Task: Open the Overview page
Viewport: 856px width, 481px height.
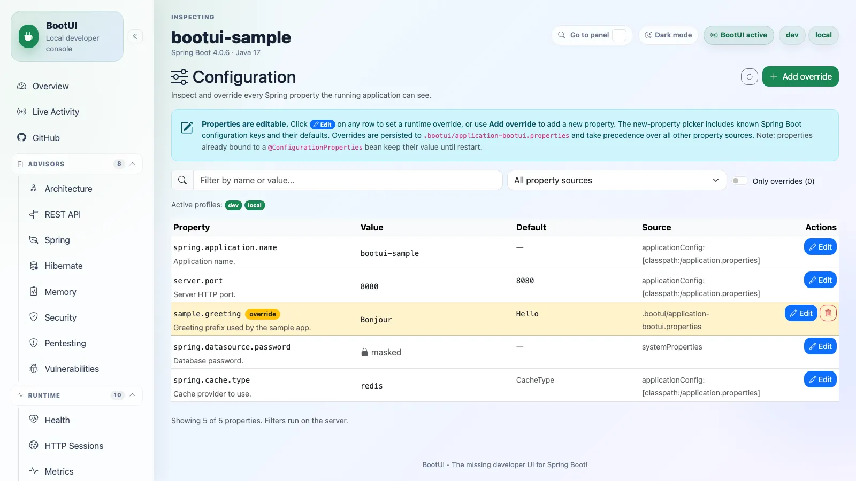Action: (77, 86)
